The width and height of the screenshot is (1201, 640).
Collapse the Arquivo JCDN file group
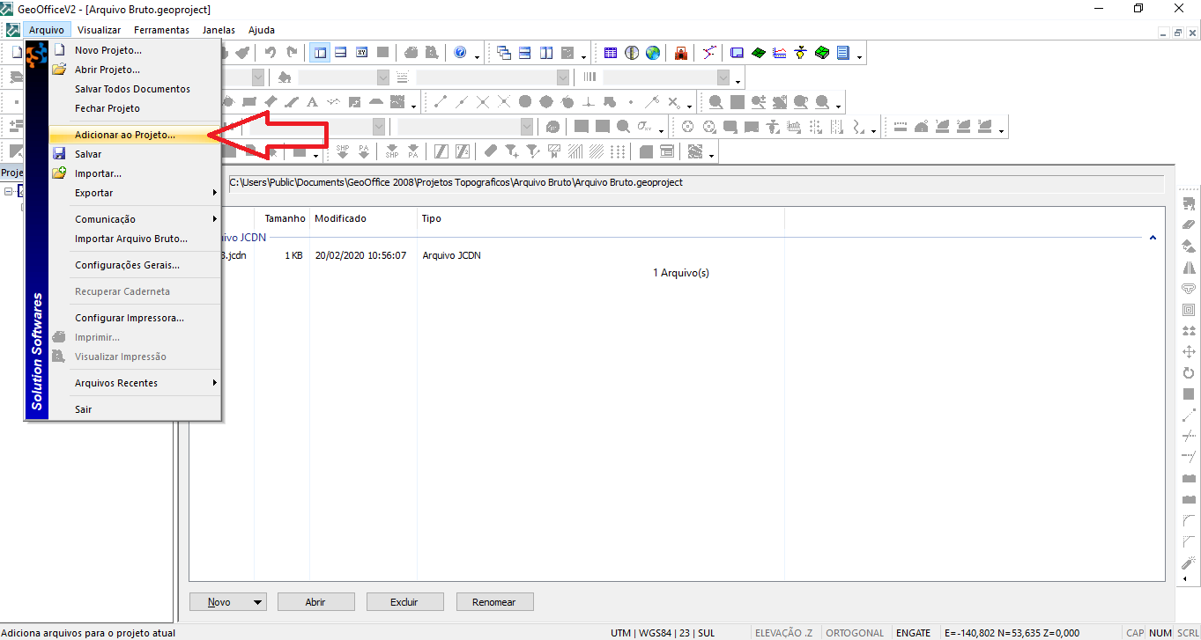[1153, 238]
